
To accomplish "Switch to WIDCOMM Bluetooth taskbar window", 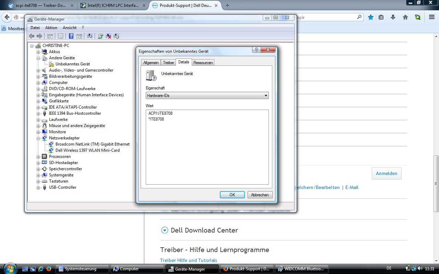I will [302, 269].
